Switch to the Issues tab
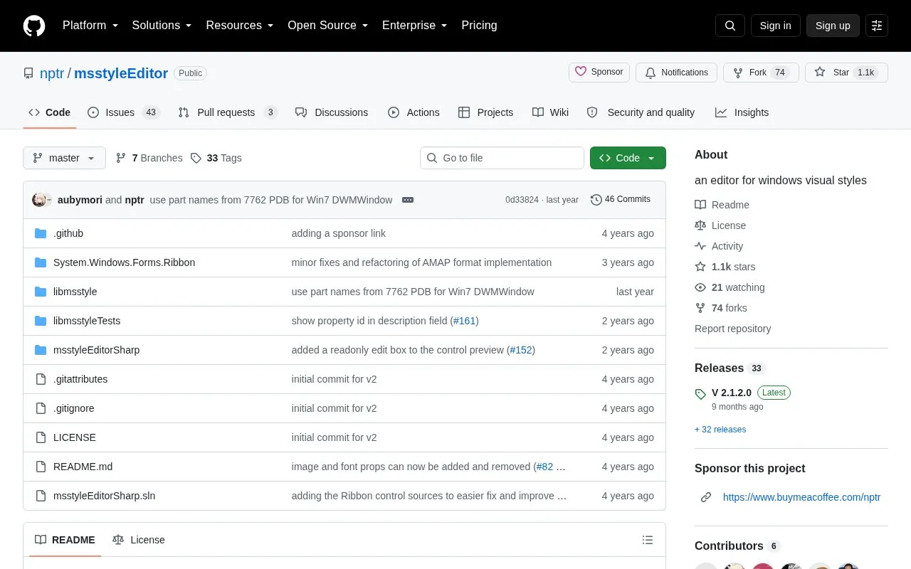This screenshot has width=911, height=569. coord(124,112)
